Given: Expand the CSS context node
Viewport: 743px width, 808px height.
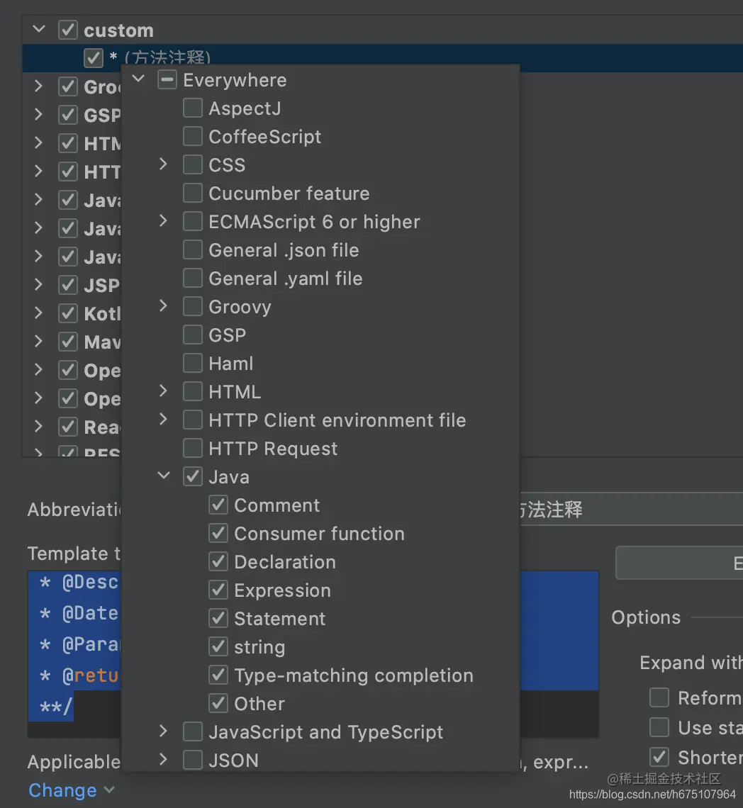Looking at the screenshot, I should coord(164,164).
